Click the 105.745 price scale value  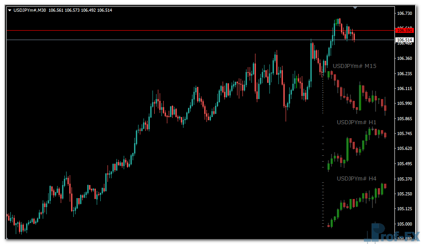405,134
